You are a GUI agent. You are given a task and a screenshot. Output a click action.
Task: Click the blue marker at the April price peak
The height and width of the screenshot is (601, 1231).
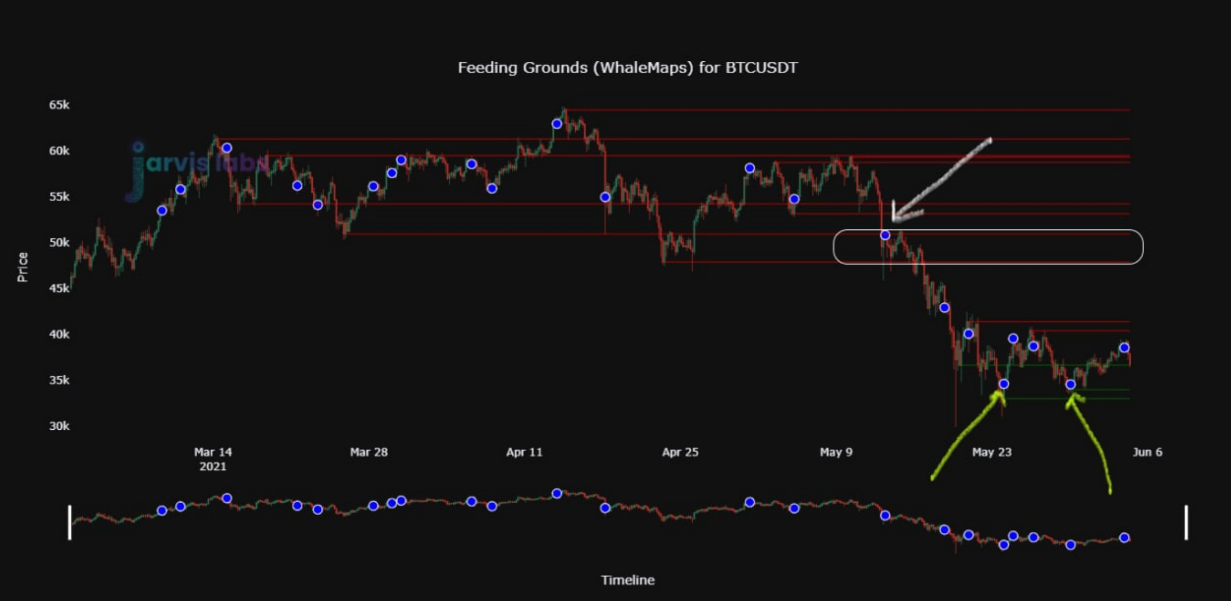tap(557, 124)
